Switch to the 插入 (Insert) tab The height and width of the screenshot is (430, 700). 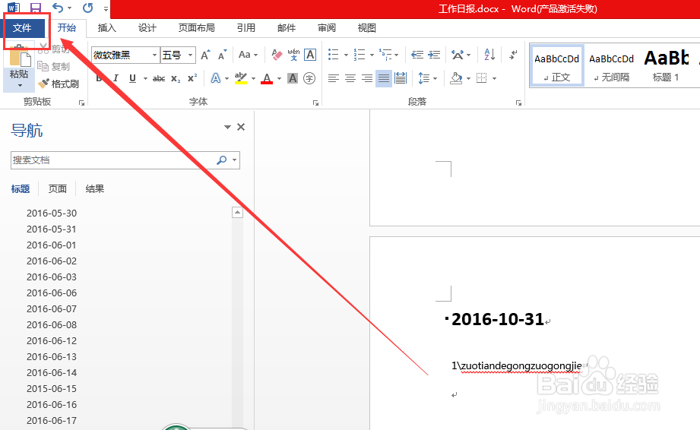pyautogui.click(x=106, y=28)
